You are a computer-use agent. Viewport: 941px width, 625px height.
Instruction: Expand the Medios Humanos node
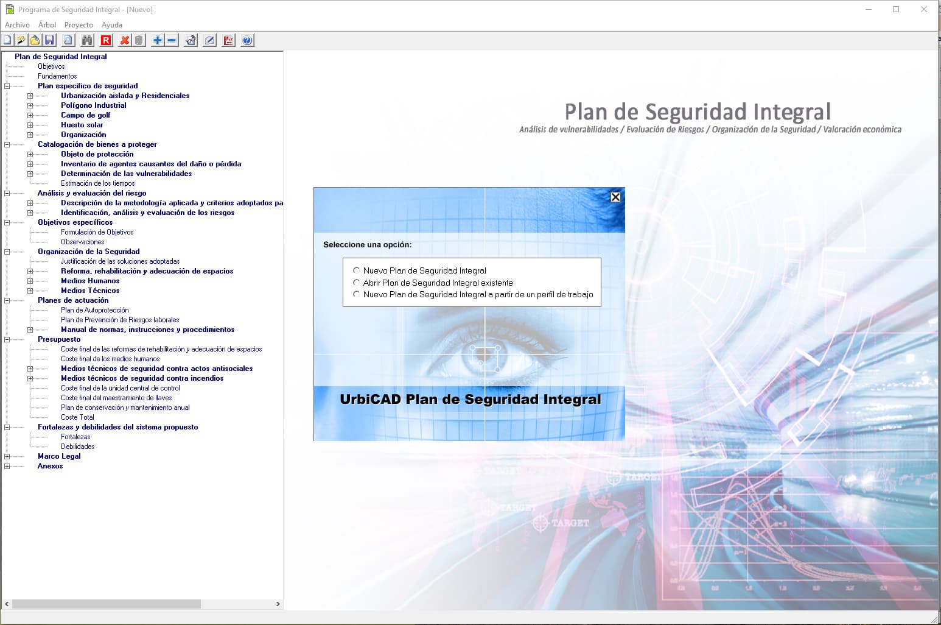(30, 281)
